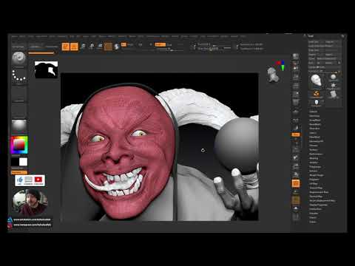Click the sphere gizmo icon in top shelf
This screenshot has height=266, width=355.
coord(116,47)
